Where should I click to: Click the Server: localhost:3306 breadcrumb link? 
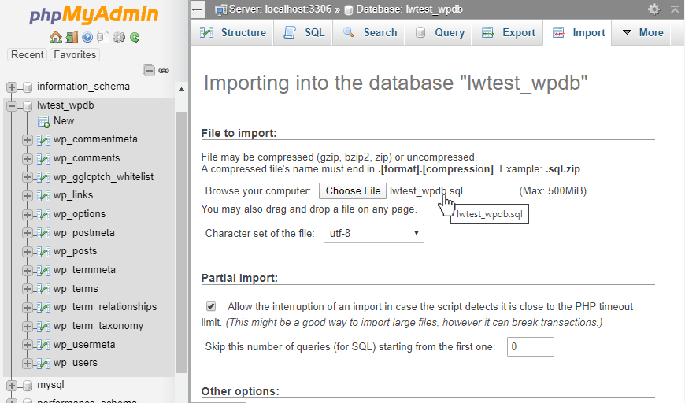pyautogui.click(x=280, y=9)
